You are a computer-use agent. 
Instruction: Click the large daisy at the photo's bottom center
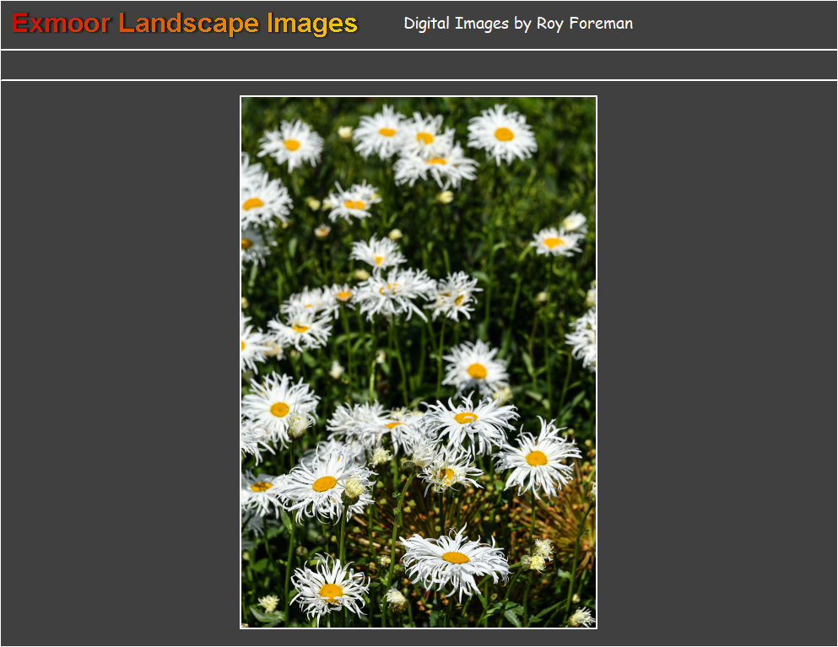454,558
